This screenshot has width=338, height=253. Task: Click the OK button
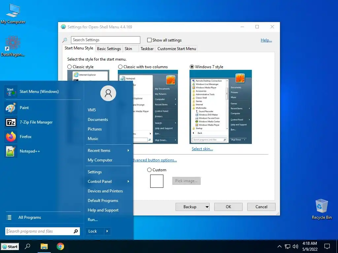coord(228,207)
